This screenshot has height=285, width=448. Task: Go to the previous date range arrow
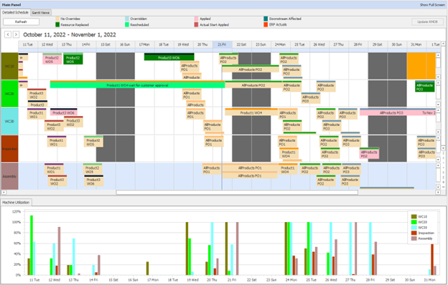tap(8, 34)
